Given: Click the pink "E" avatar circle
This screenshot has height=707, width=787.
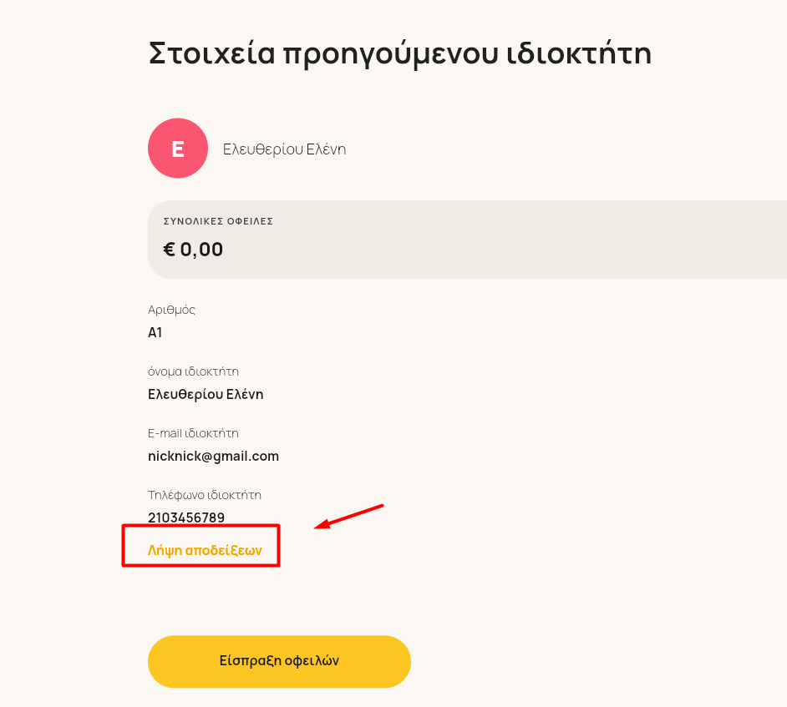Looking at the screenshot, I should [178, 149].
